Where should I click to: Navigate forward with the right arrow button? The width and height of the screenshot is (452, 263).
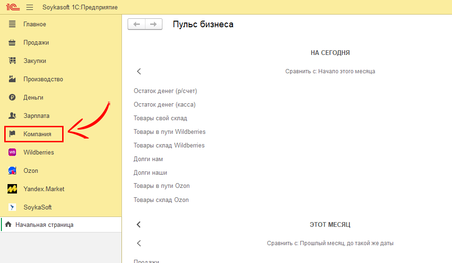point(153,24)
